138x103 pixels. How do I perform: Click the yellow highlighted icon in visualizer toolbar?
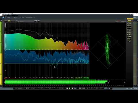click(9, 21)
